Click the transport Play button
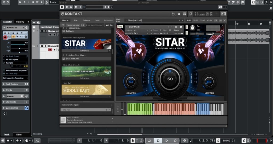Viewport: 273px width, 144px height. (167, 141)
